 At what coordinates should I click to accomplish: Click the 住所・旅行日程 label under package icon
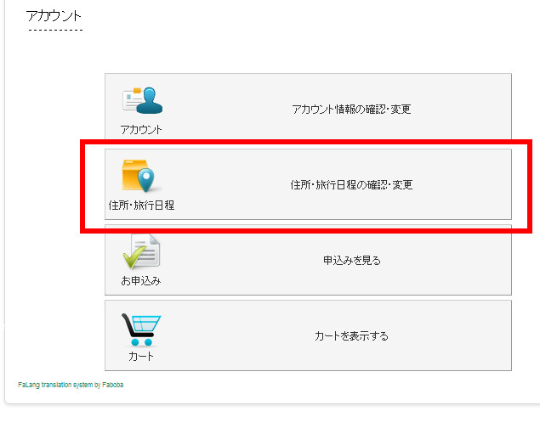[x=141, y=206]
